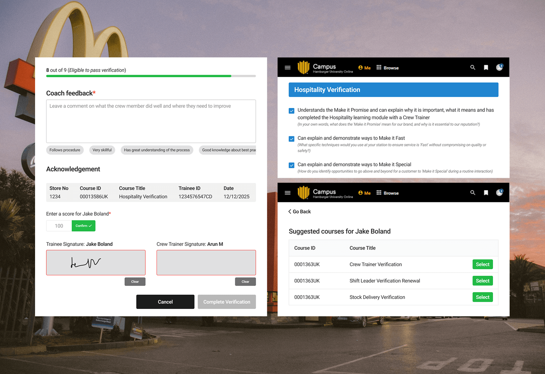Uncheck the Make it Promise checkbox
Image resolution: width=545 pixels, height=374 pixels.
point(292,111)
